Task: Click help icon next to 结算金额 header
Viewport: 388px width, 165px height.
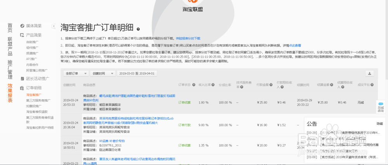Action: click(x=332, y=85)
